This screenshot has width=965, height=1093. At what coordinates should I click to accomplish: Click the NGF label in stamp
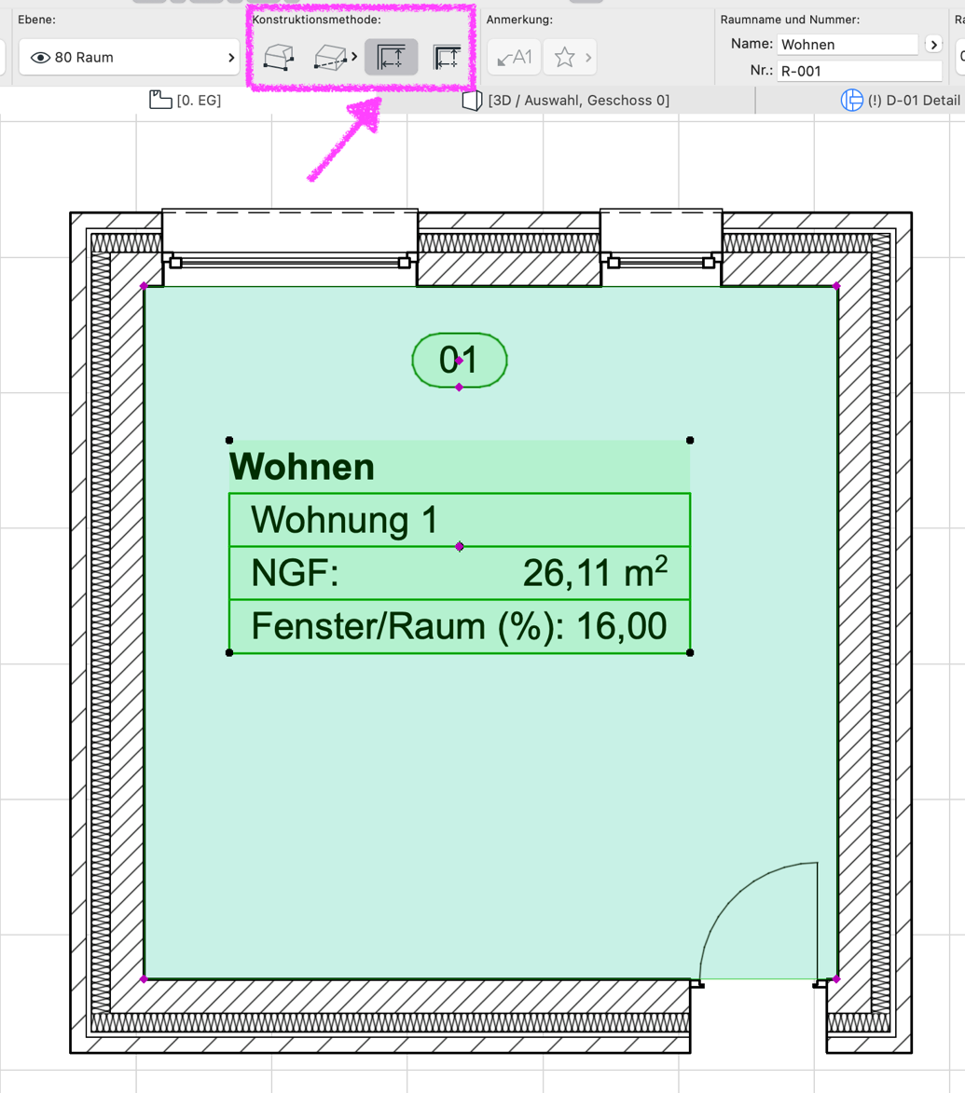tap(295, 573)
